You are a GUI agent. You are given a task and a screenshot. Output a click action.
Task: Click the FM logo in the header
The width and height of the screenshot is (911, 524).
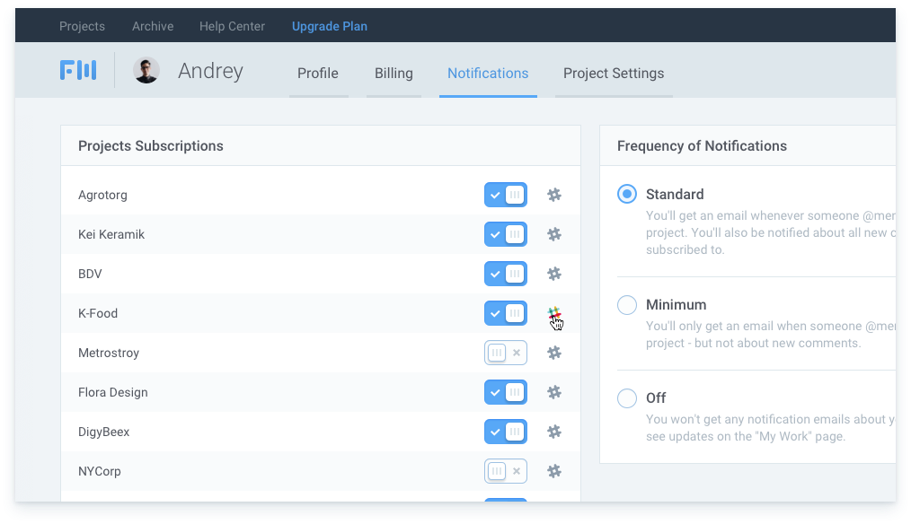[x=78, y=70]
